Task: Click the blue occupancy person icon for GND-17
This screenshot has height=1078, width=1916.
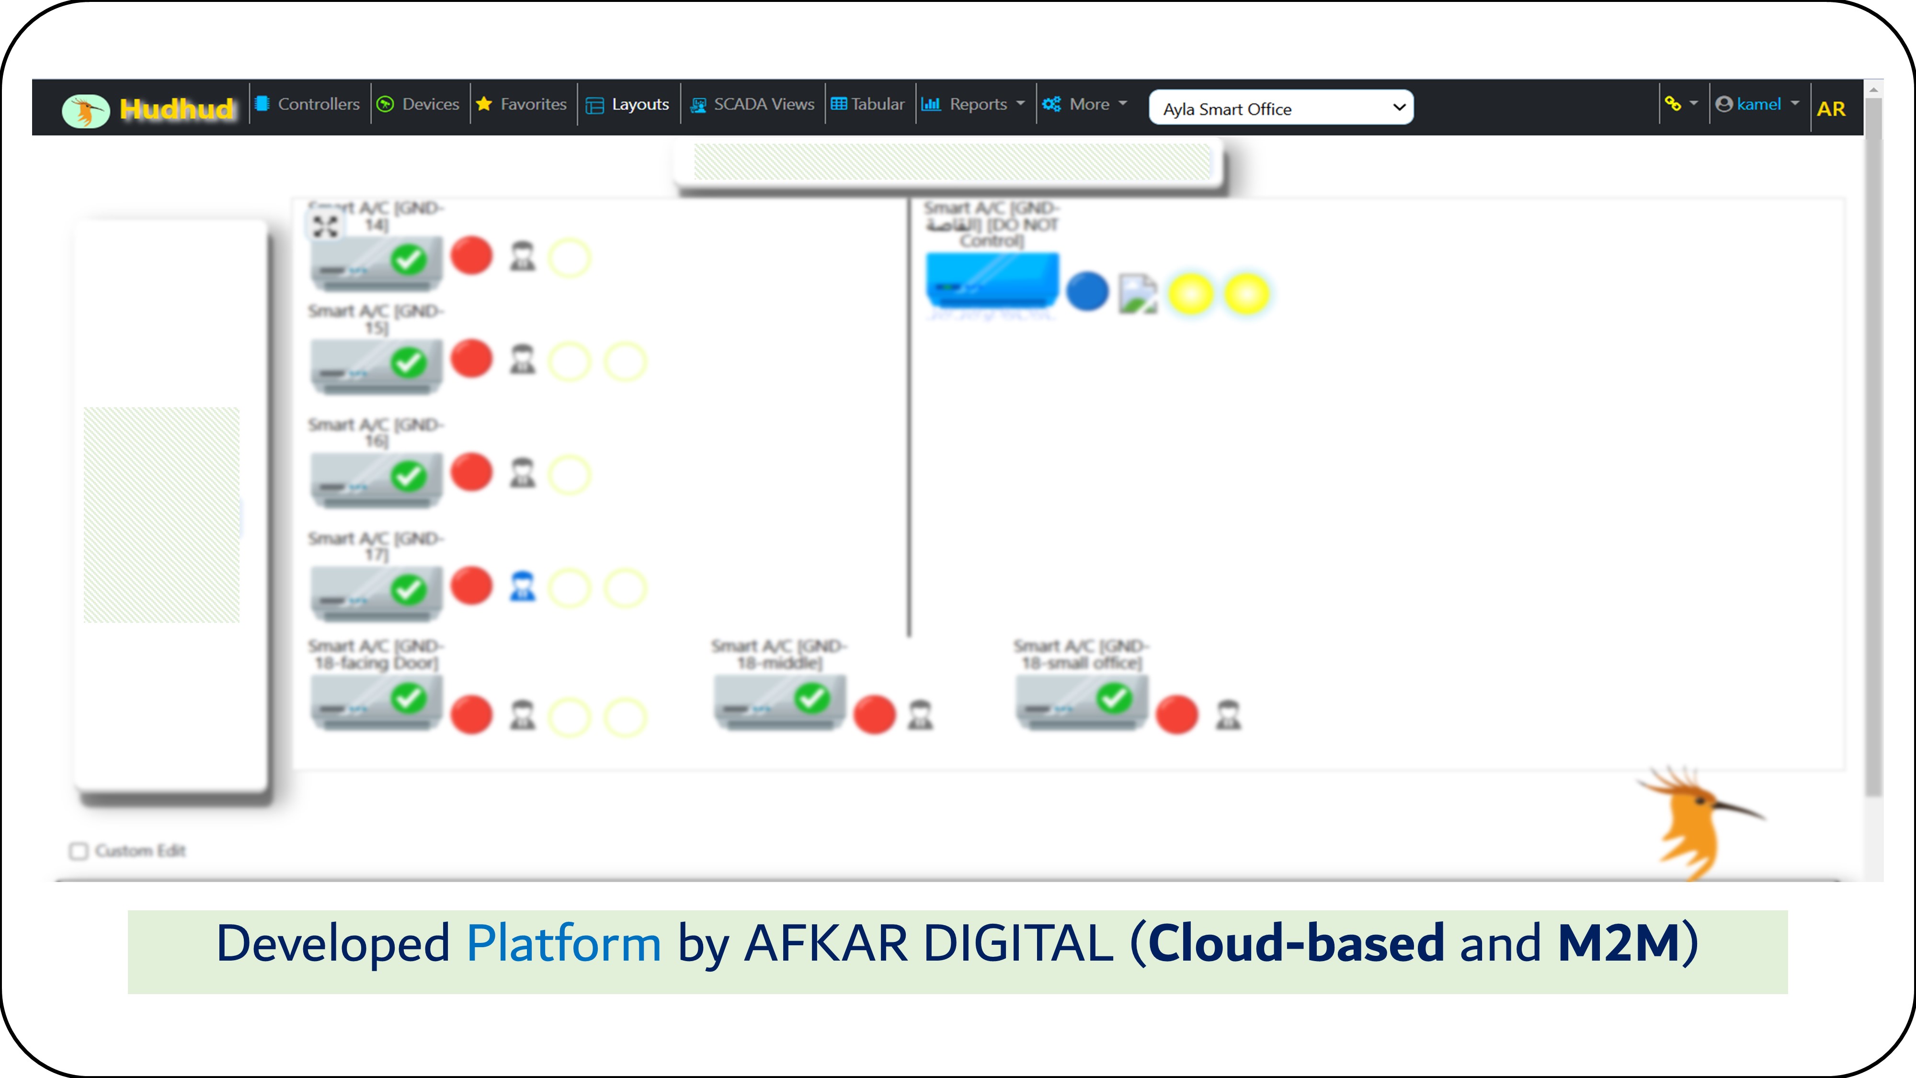Action: click(x=522, y=586)
